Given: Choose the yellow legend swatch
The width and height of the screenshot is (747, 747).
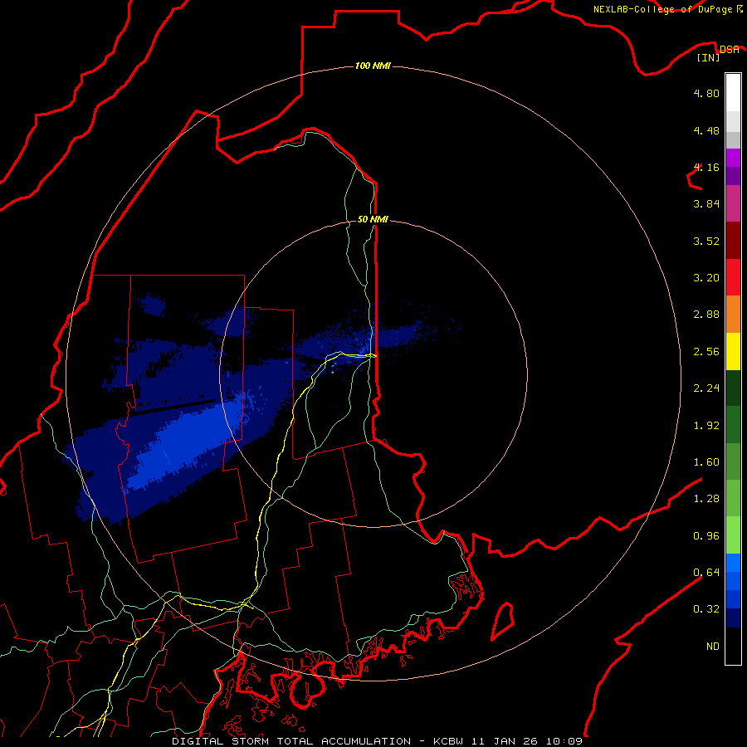Looking at the screenshot, I should 733,351.
